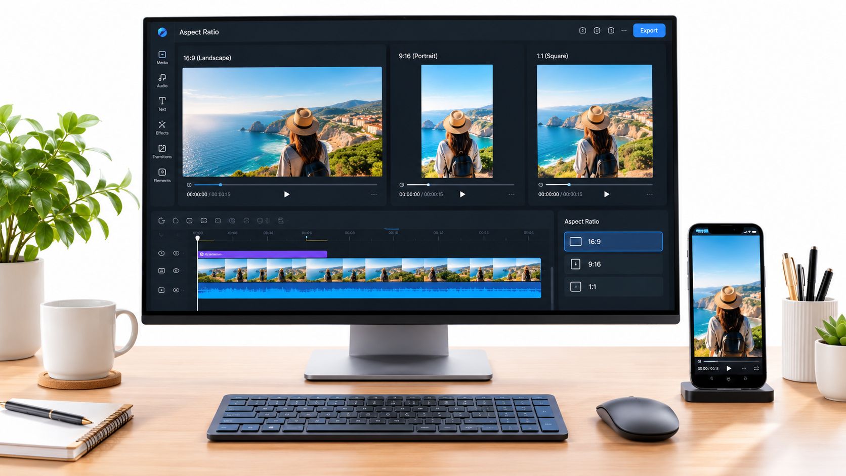Open the Effects panel in sidebar
The width and height of the screenshot is (846, 476).
[x=162, y=127]
